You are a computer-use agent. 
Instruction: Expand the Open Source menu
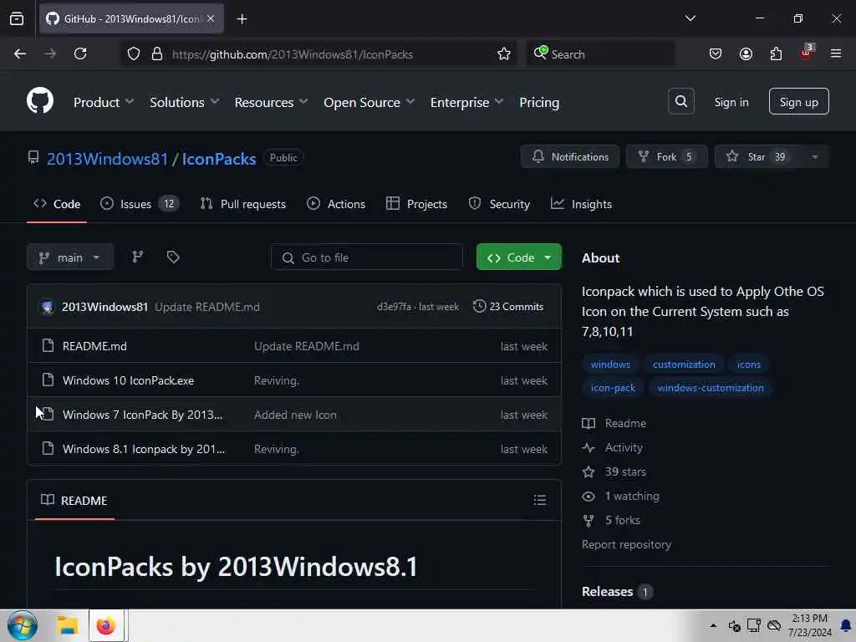(369, 102)
